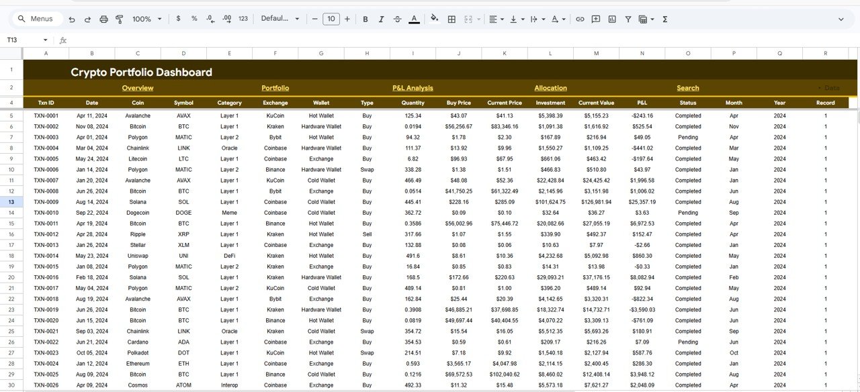Open the font family dropdown
860x392 pixels.
pyautogui.click(x=277, y=19)
